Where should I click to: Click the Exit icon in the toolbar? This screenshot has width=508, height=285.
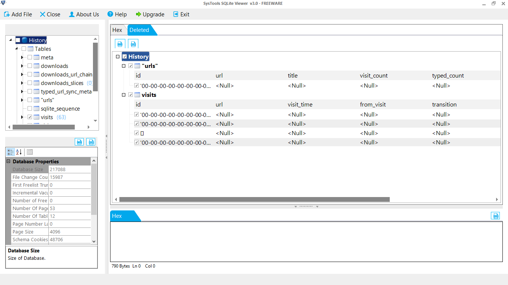176,14
